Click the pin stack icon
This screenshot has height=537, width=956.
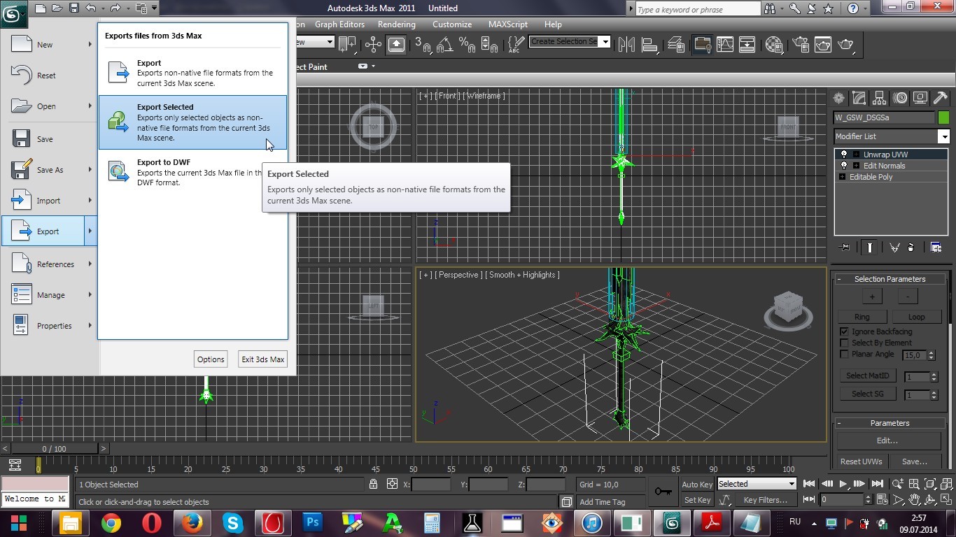click(x=844, y=248)
